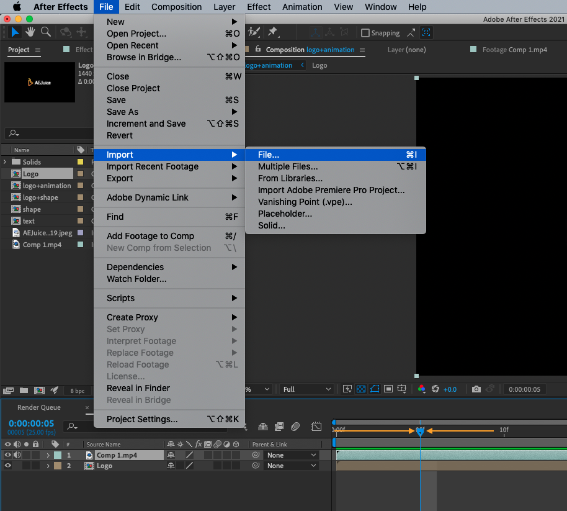Screen dimensions: 567x511
Task: Enable the Snapping checkbox
Action: [x=365, y=33]
